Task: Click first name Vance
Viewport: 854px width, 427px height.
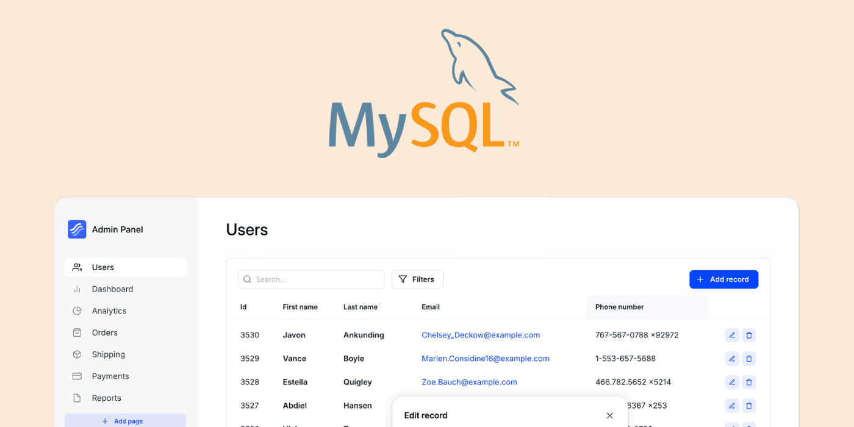Action: click(295, 359)
